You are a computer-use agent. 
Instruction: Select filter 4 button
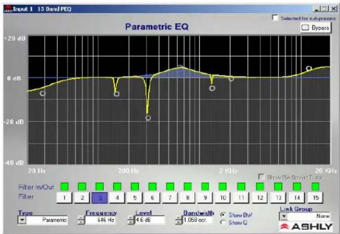tap(117, 198)
